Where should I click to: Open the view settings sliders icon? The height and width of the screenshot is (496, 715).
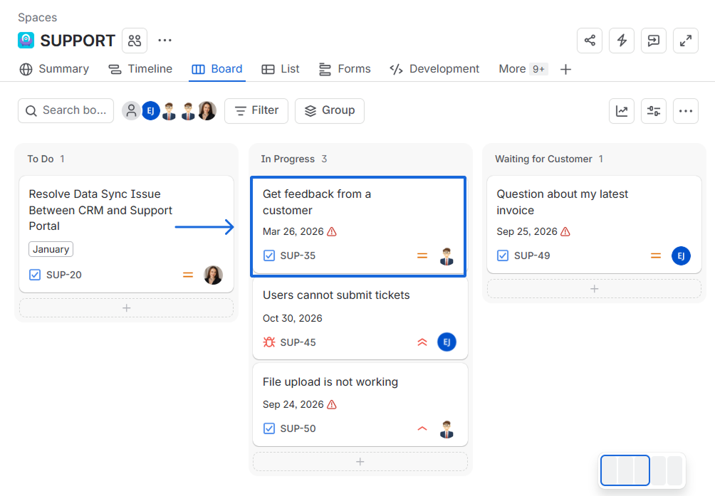[654, 111]
